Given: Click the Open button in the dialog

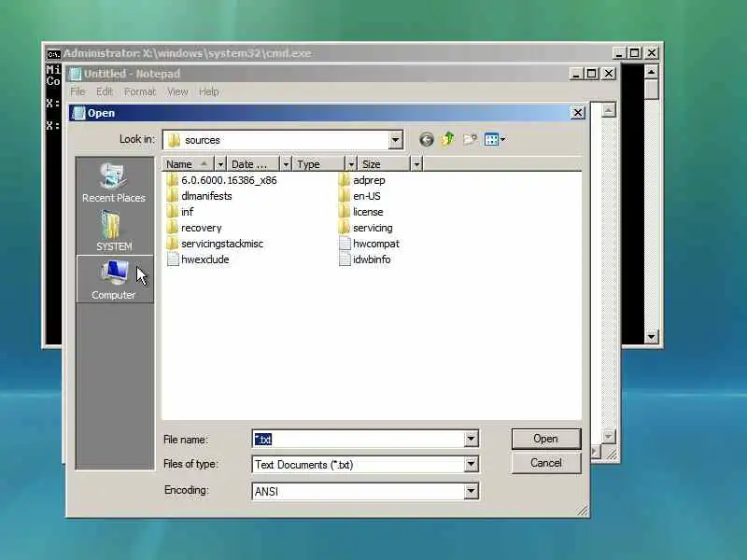Looking at the screenshot, I should tap(546, 439).
